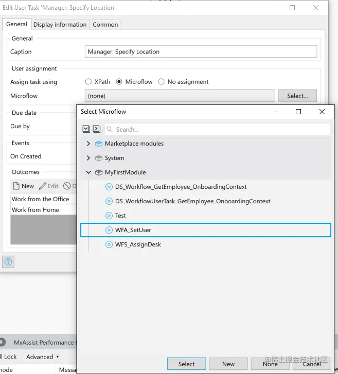Select DS_WorkflowUserTask_GetEmployee_OnboardingContext microflow
The image size is (338, 374).
pos(206,201)
